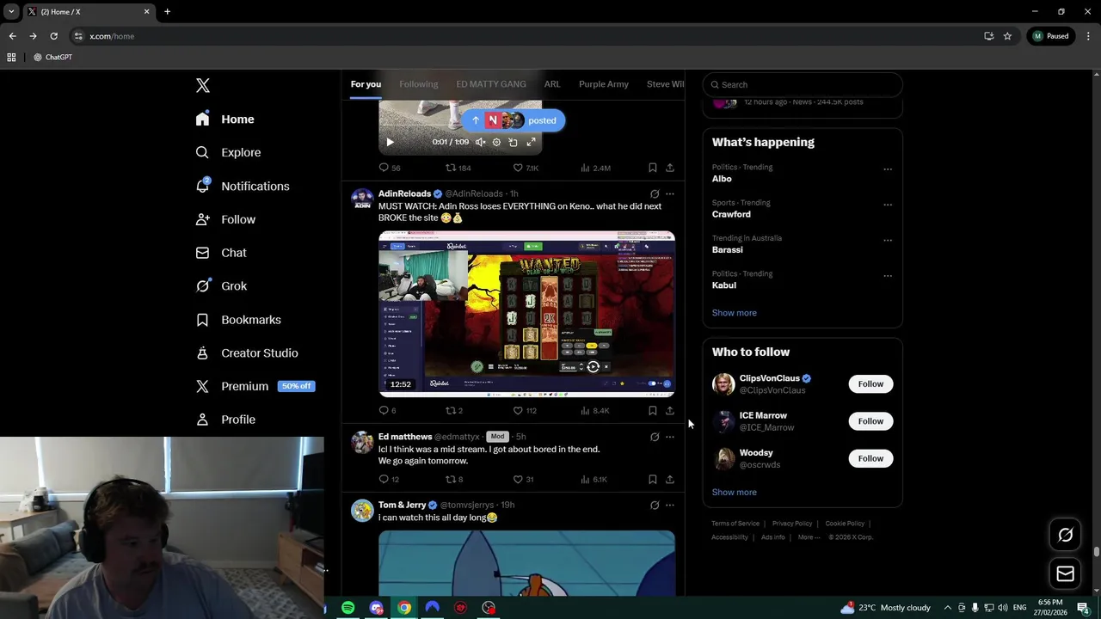The height and width of the screenshot is (619, 1101).
Task: Open Grok action on Tom & Jerry post
Action: (x=655, y=506)
